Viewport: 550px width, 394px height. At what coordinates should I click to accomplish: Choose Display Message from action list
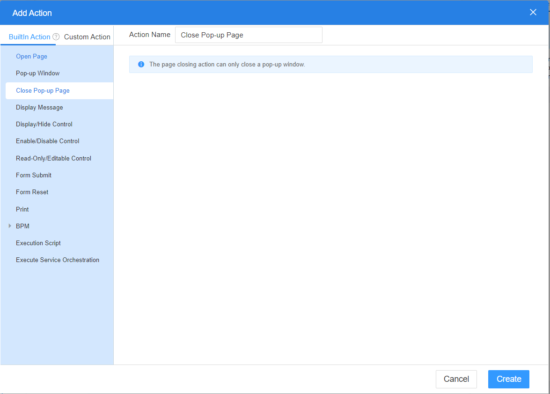(x=39, y=107)
